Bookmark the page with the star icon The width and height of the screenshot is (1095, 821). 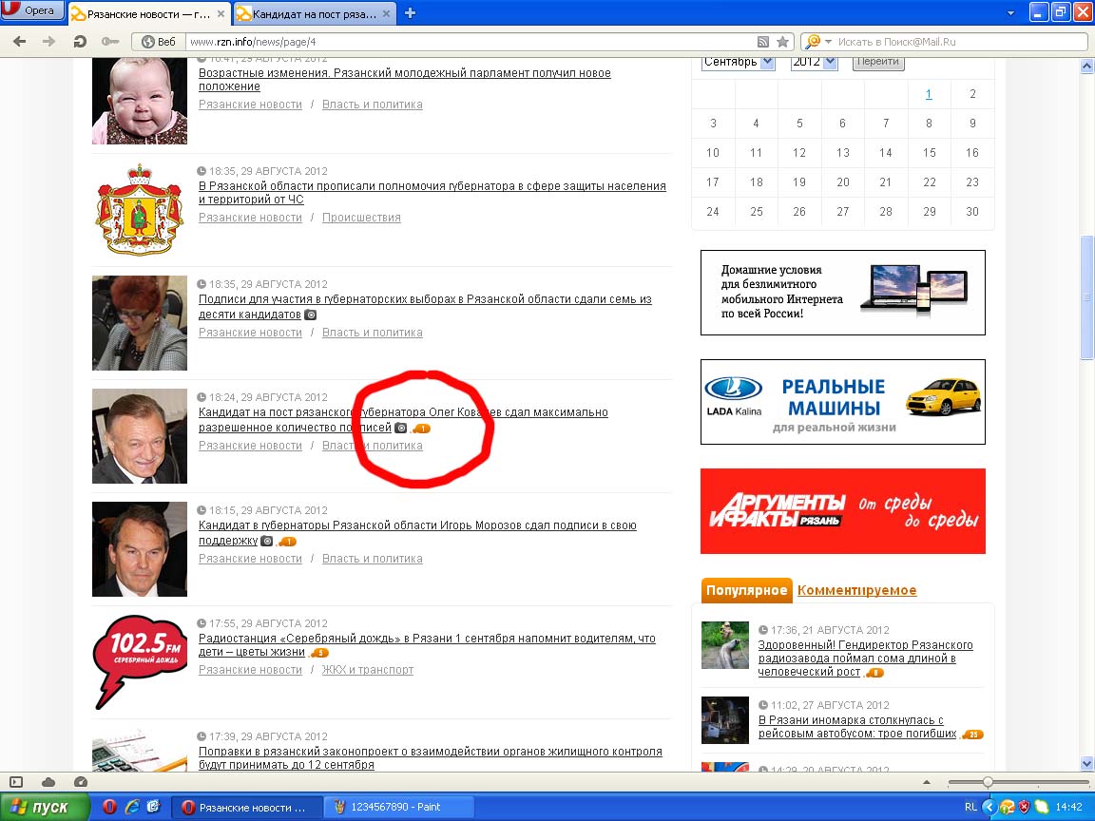point(782,42)
